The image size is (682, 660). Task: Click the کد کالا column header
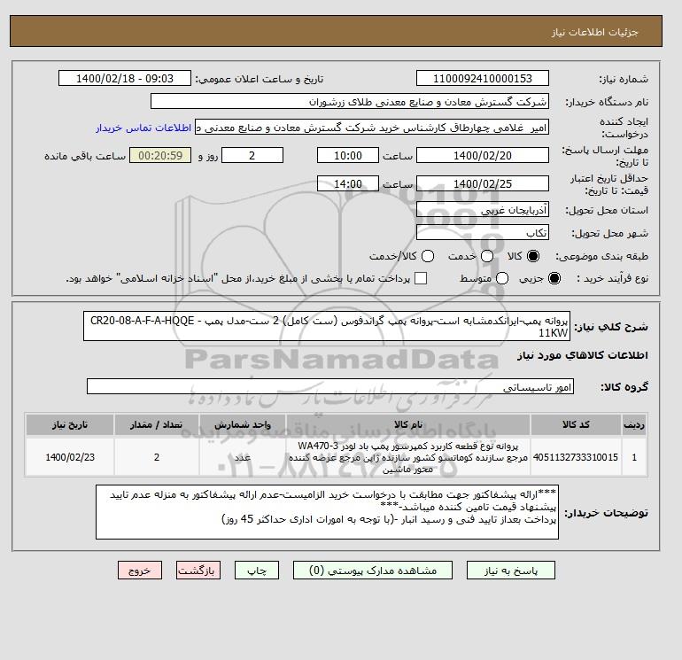tap(576, 424)
